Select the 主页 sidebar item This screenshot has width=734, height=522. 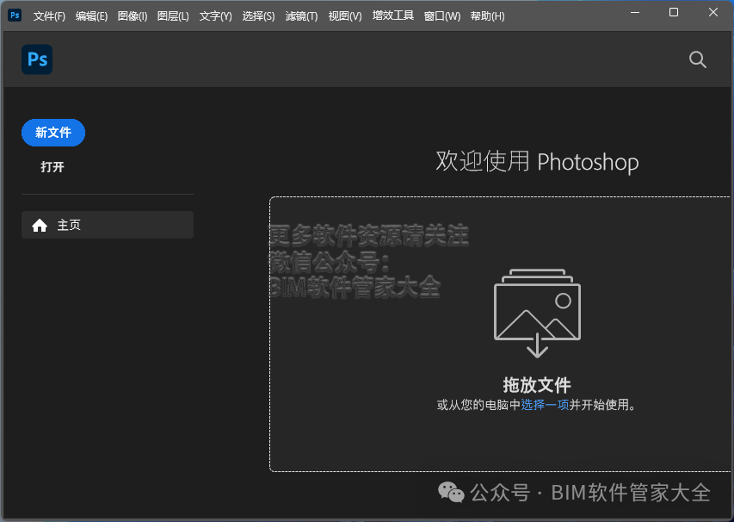point(108,225)
